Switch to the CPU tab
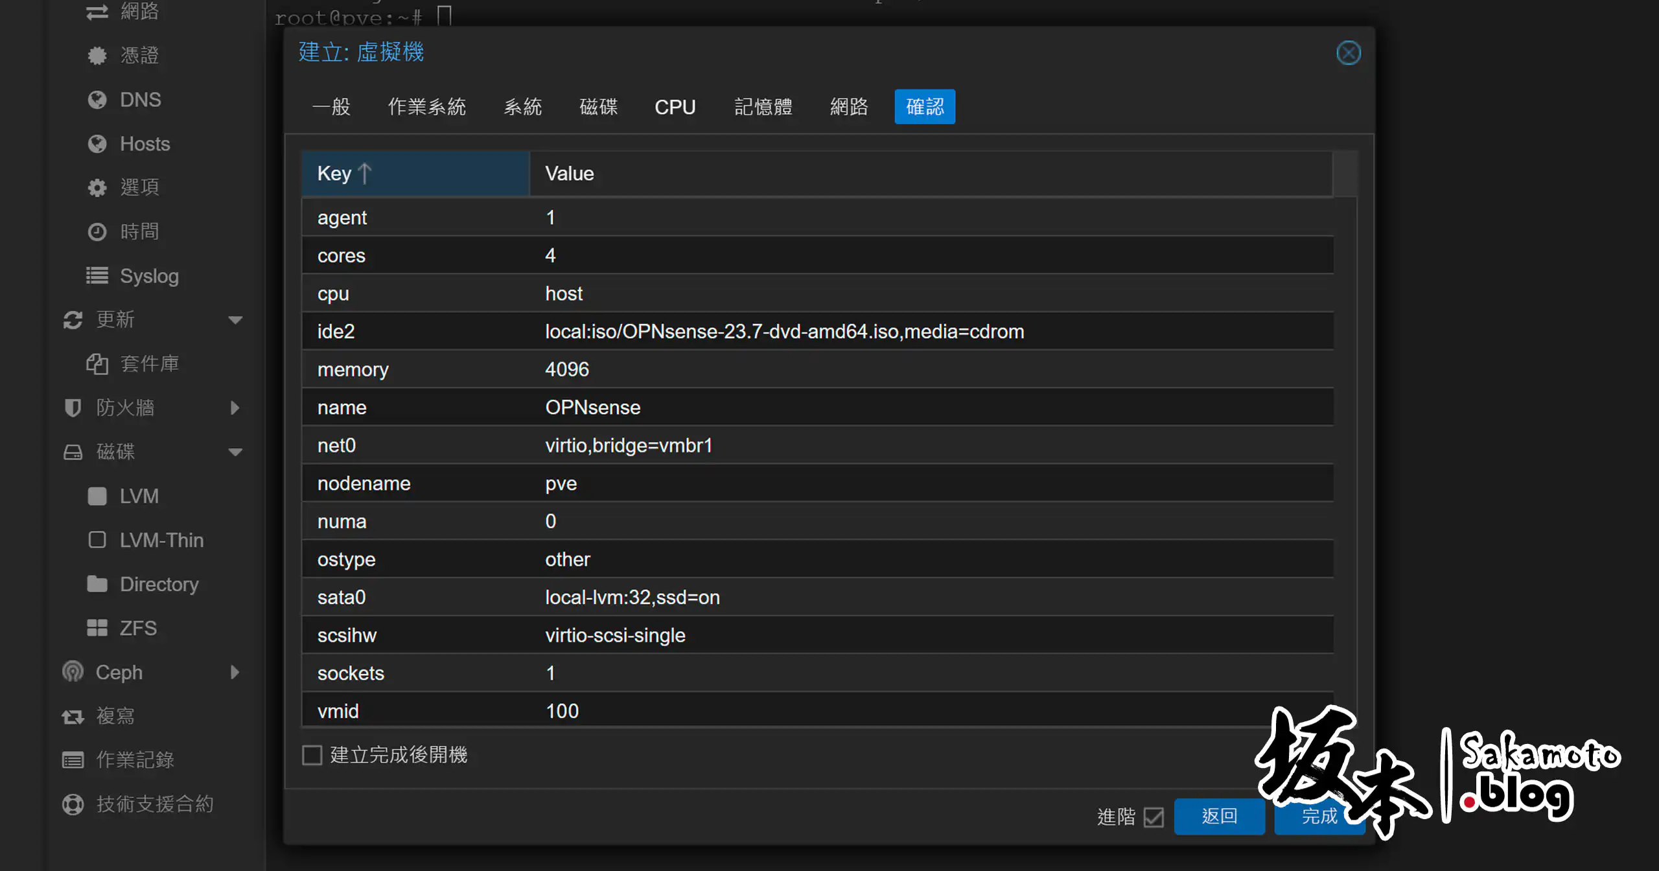This screenshot has height=871, width=1659. (x=675, y=107)
